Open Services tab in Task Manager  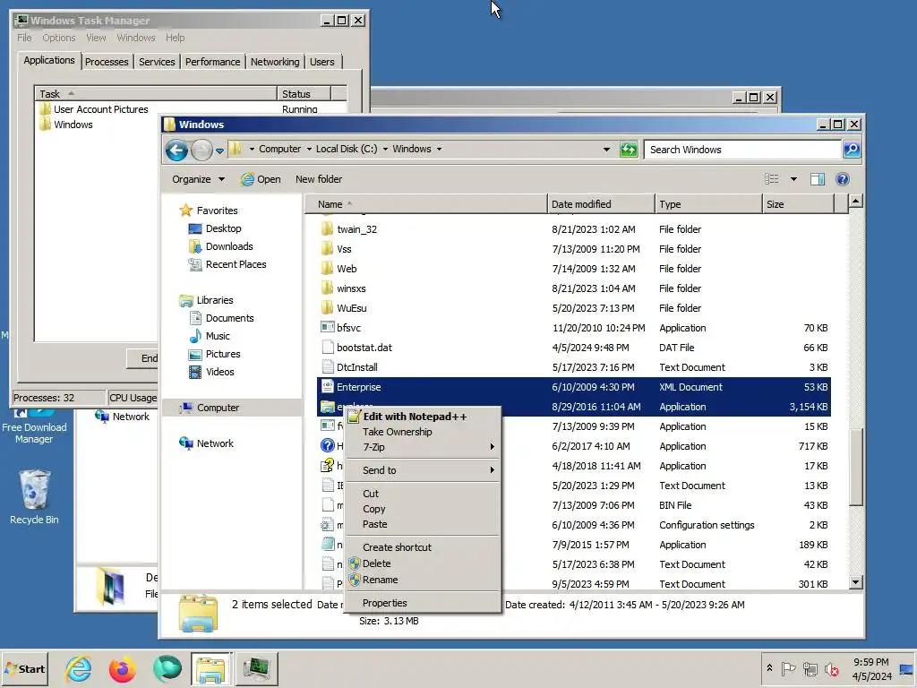tap(157, 62)
